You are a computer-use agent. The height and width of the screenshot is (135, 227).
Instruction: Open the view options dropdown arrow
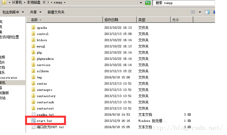coord(200,12)
